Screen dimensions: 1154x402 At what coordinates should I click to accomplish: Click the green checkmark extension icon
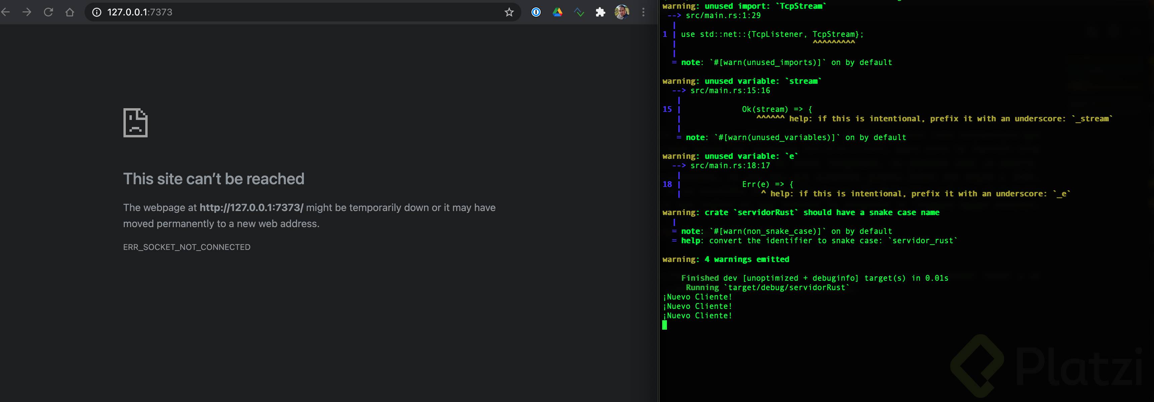579,12
